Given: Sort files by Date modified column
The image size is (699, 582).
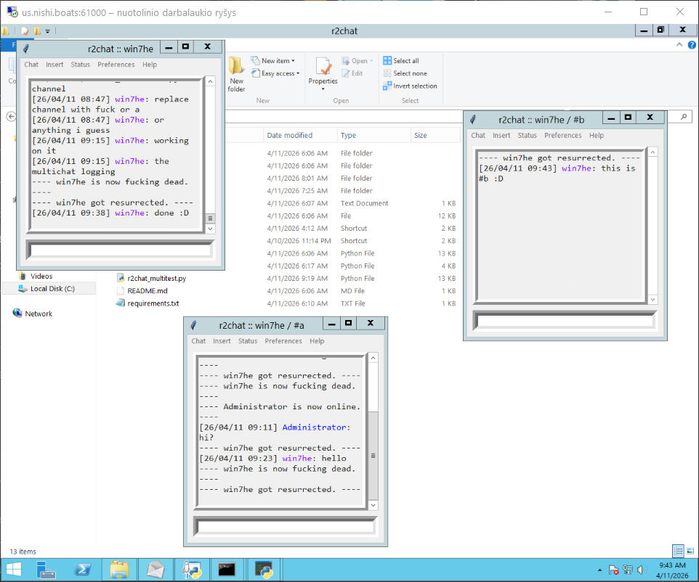Looking at the screenshot, I should 290,135.
